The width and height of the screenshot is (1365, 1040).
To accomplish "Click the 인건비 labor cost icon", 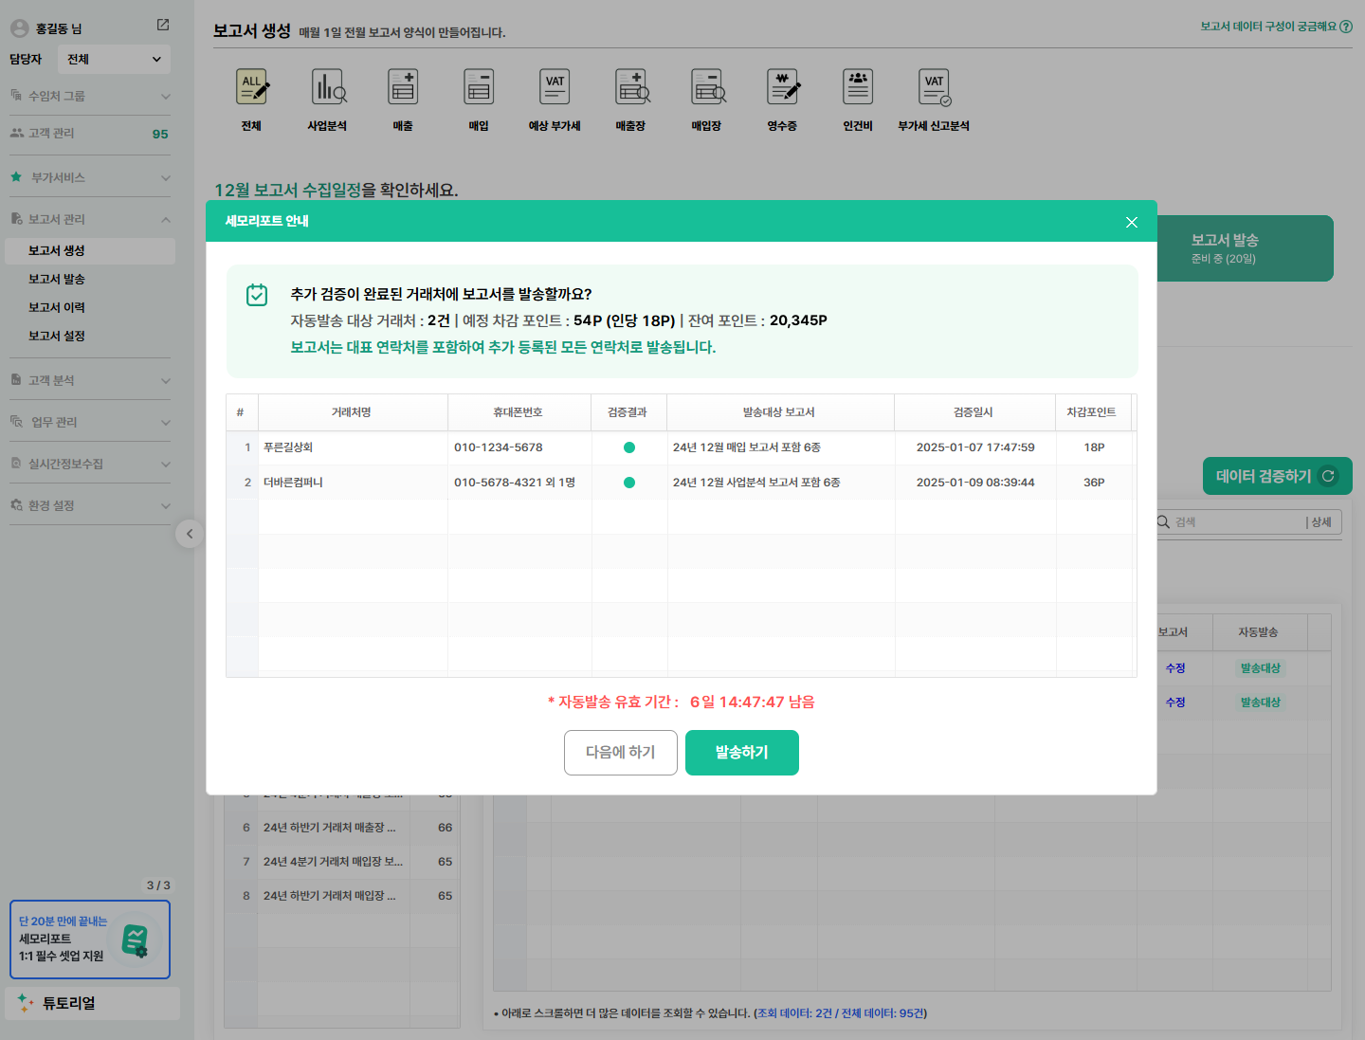I will pos(858,88).
